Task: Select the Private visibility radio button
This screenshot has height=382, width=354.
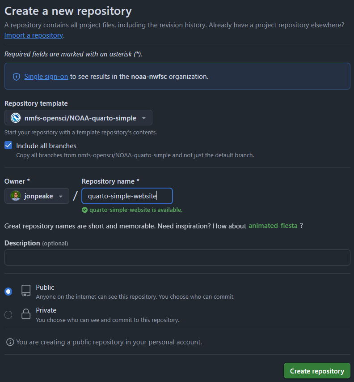Action: coord(8,315)
